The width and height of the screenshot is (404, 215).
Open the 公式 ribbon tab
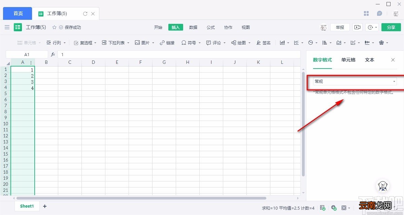(211, 27)
